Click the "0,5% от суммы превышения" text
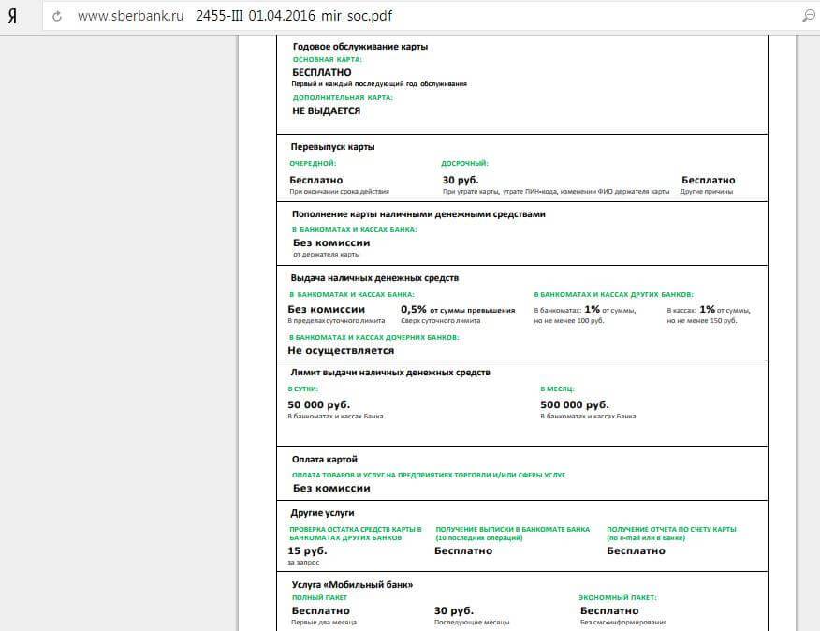 [x=458, y=310]
